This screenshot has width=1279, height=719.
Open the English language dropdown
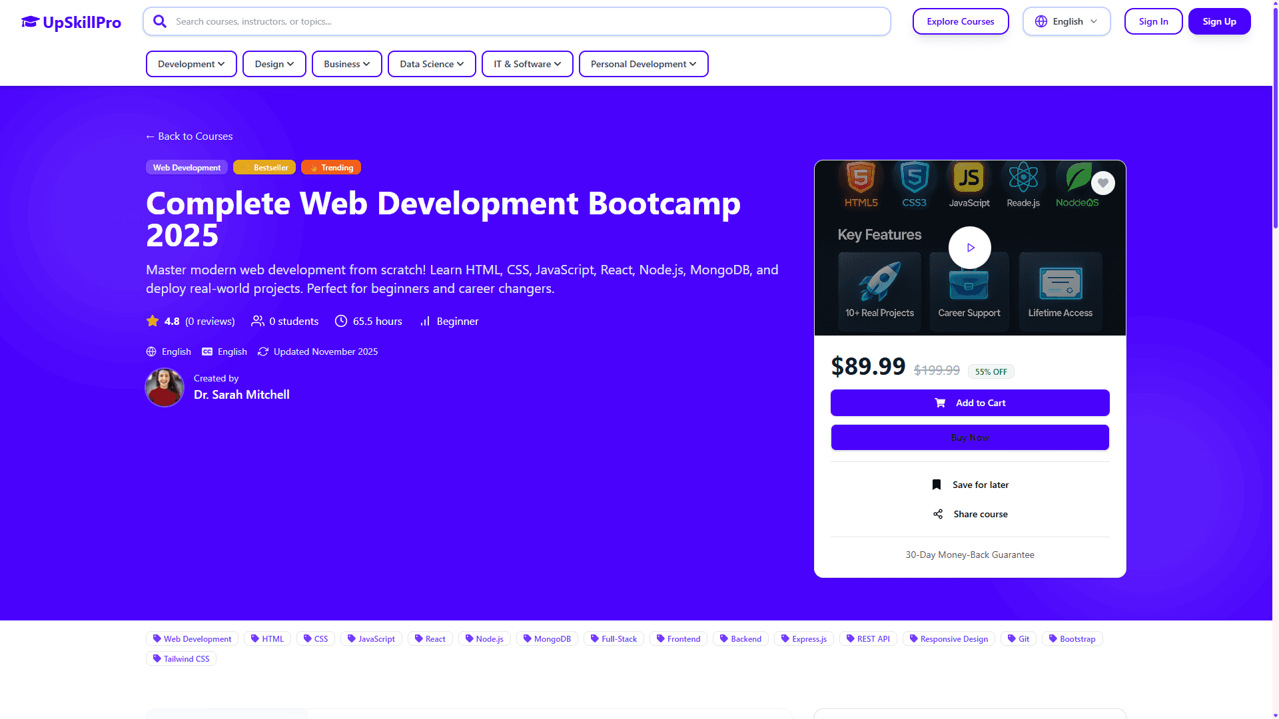click(x=1066, y=21)
